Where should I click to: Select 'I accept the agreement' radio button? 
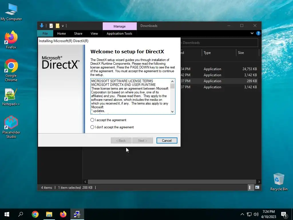(92, 120)
